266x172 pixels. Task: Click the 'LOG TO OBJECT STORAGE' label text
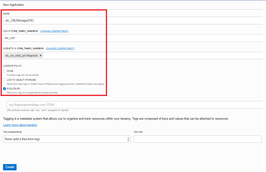pyautogui.click(x=21, y=80)
